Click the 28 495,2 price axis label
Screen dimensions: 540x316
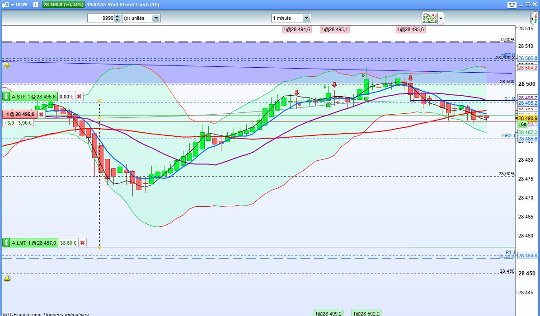tap(528, 103)
